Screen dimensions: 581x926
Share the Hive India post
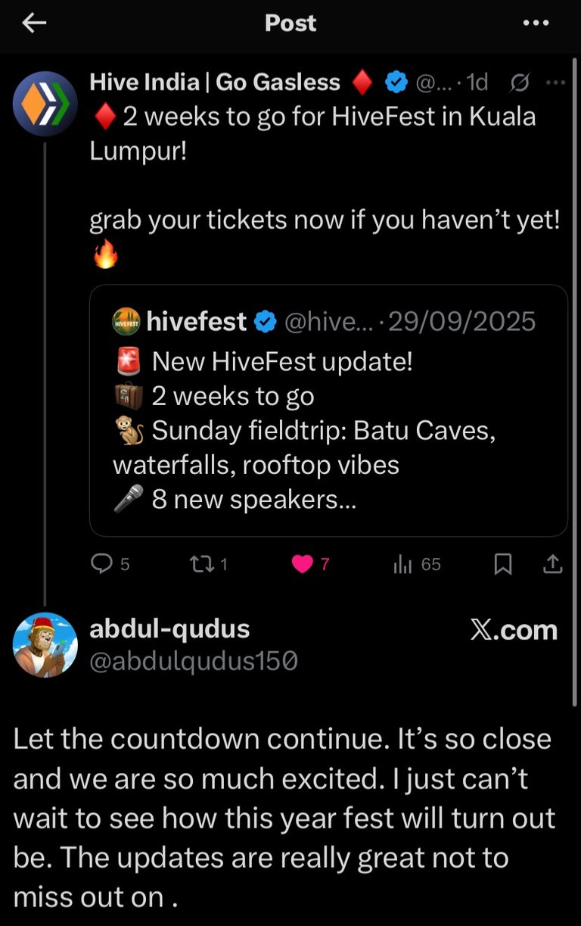pyautogui.click(x=553, y=564)
